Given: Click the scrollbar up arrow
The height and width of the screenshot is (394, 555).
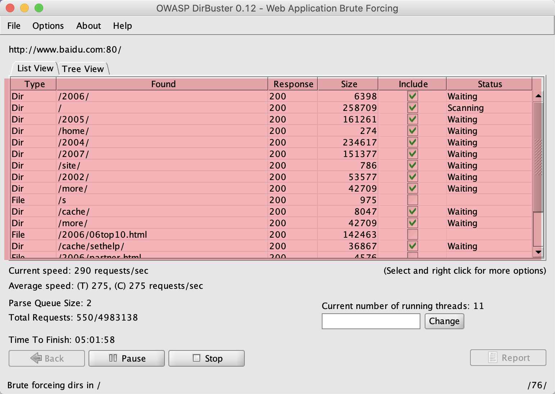Looking at the screenshot, I should click(538, 95).
